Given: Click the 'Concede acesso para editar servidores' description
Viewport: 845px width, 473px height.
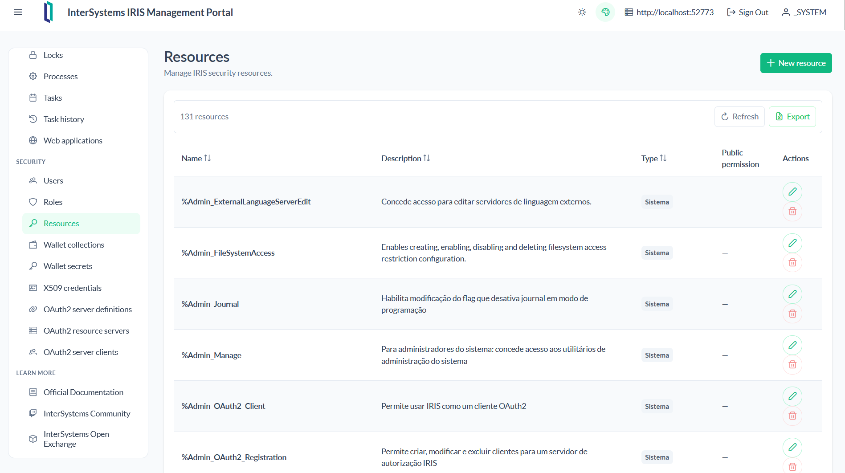Looking at the screenshot, I should pyautogui.click(x=486, y=202).
